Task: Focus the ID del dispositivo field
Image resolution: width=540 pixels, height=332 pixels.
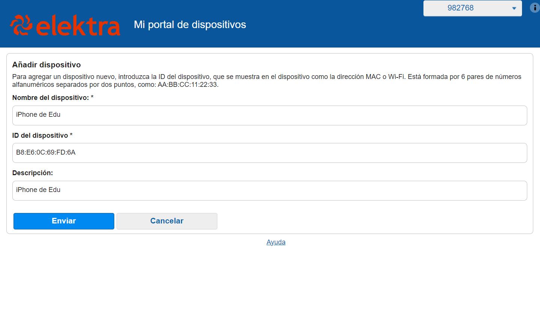Action: [x=269, y=153]
